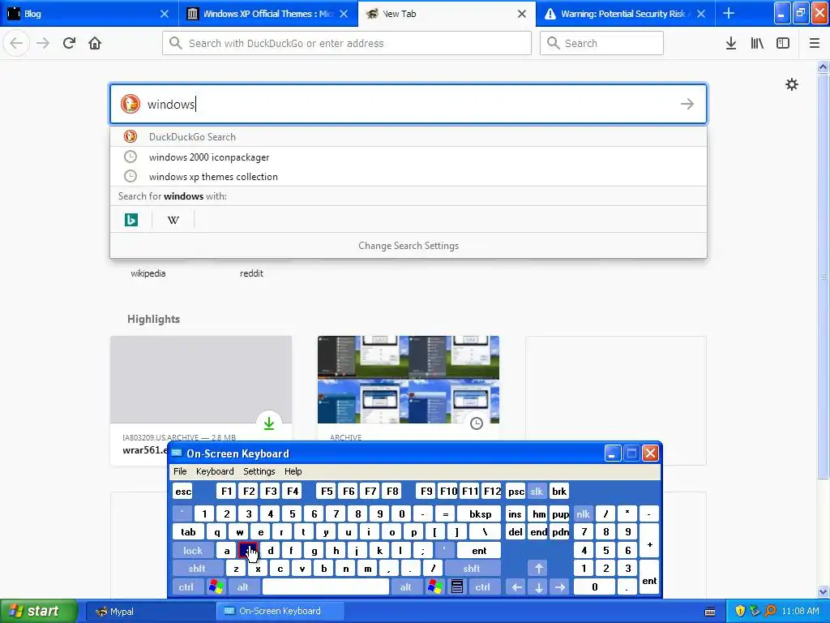Choose suggestion windows 2000 iconpackager
The height and width of the screenshot is (623, 830).
[x=409, y=157]
